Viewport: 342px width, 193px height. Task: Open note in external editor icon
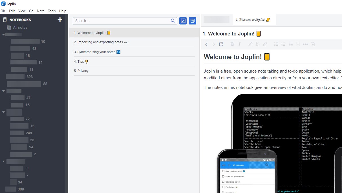(221, 44)
